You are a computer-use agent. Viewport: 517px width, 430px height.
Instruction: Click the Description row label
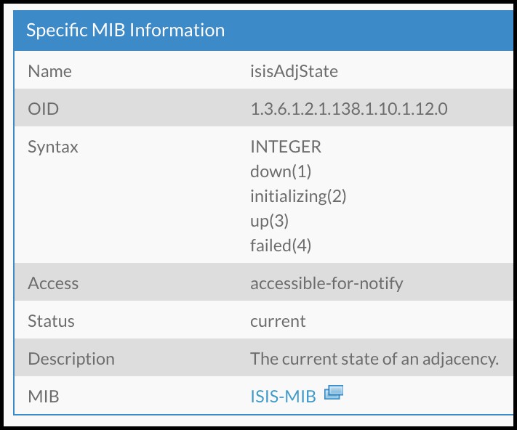click(71, 359)
